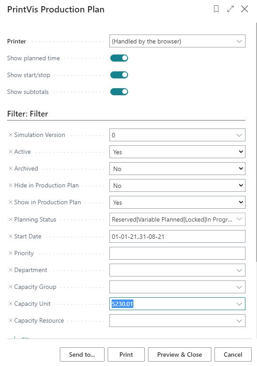
Task: Remove the Capacity Unit filter X icon
Action: (11, 304)
